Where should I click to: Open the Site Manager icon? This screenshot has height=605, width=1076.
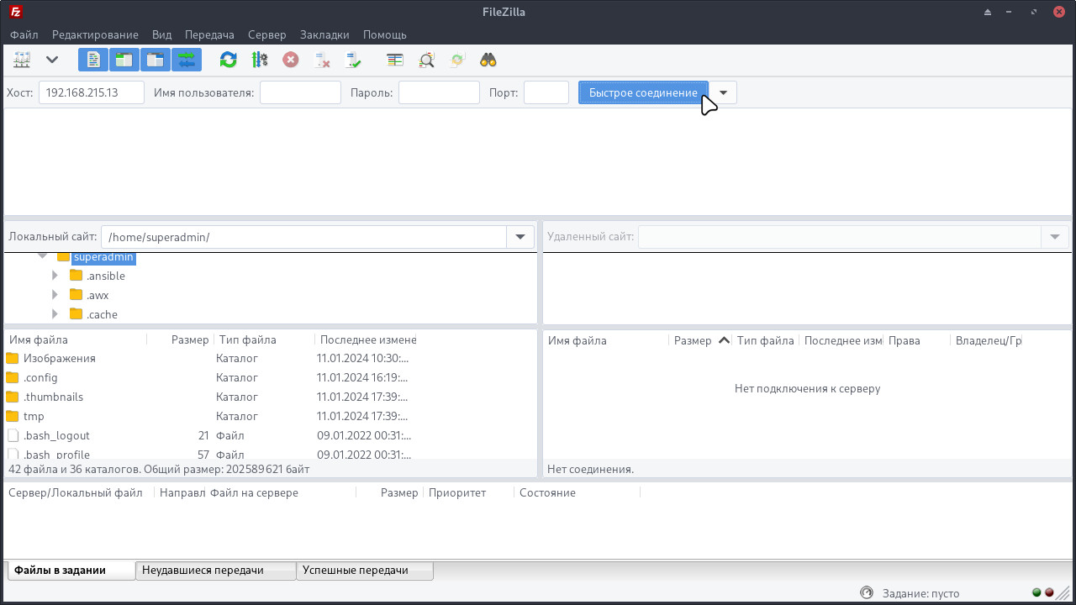point(22,60)
